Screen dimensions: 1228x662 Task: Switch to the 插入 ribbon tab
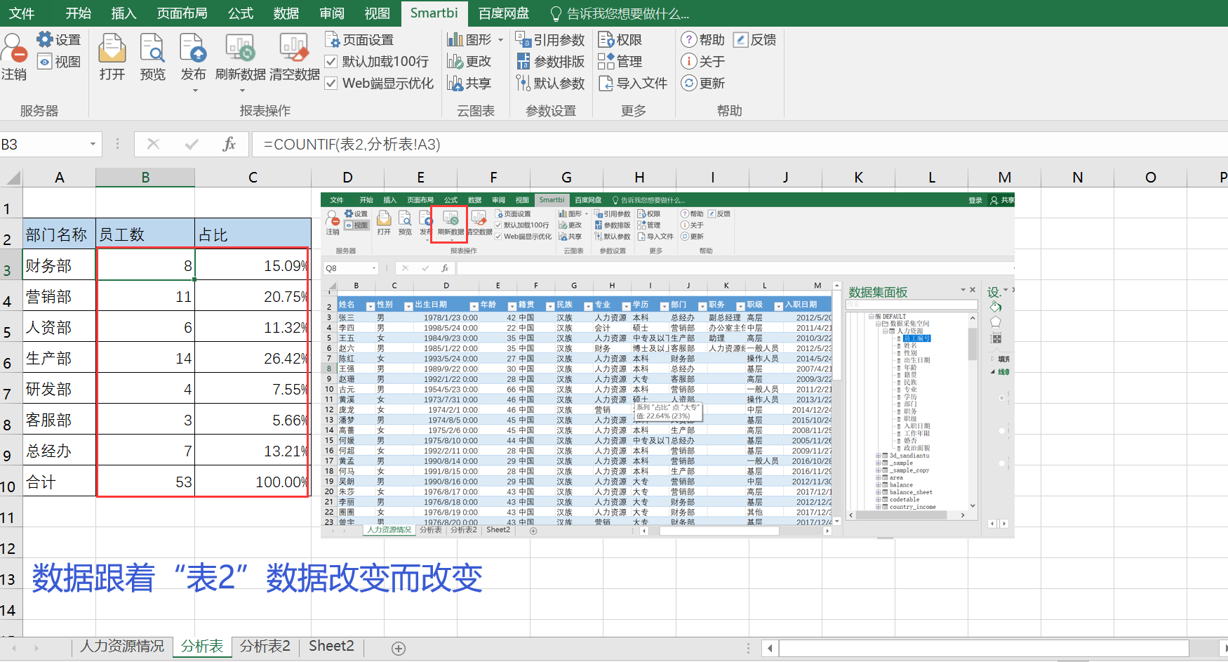click(x=124, y=13)
